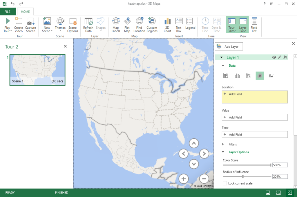Screen dimensions: 297x197
Task: Click the Add Layer button
Action: [229, 47]
